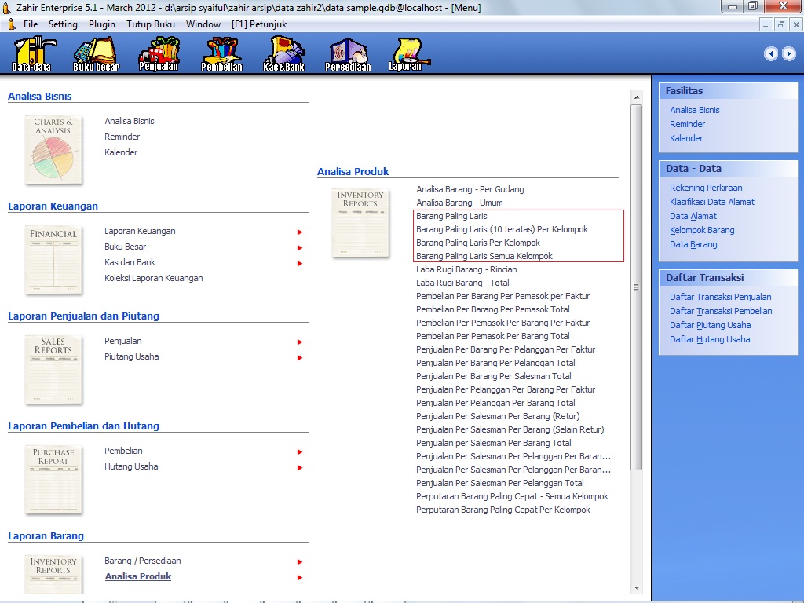Image resolution: width=804 pixels, height=603 pixels.
Task: Open the Tutup Buku menu
Action: [x=151, y=24]
